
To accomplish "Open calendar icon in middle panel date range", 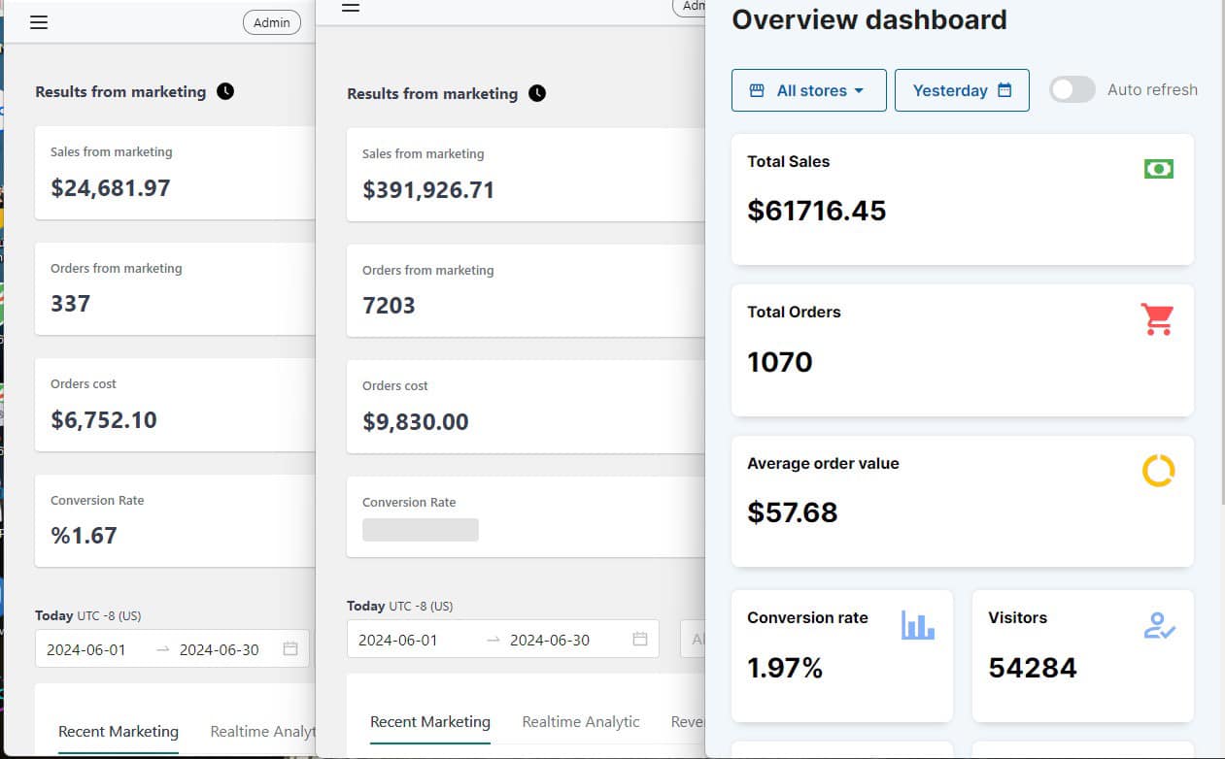I will (x=640, y=640).
